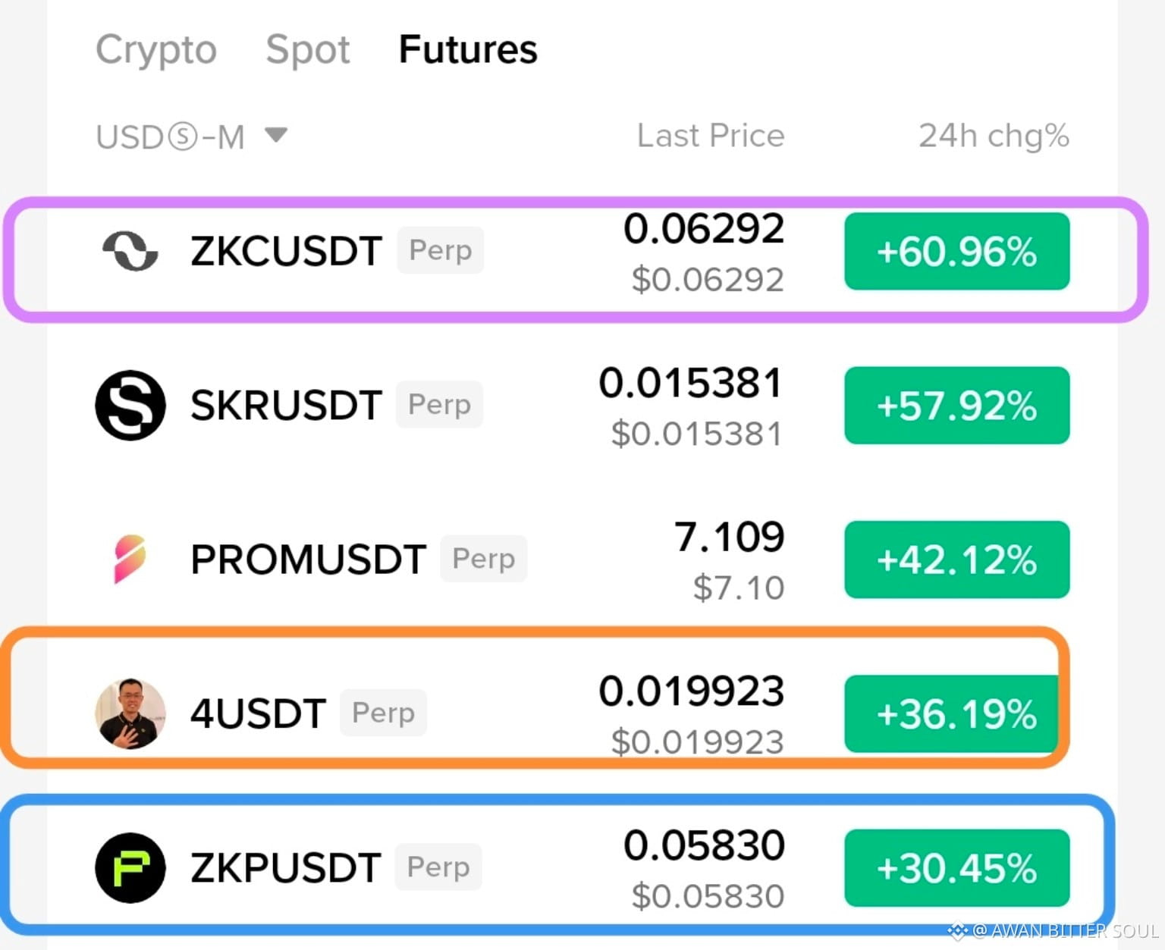The width and height of the screenshot is (1165, 950).
Task: Click the +42.12% change badge
Action: (957, 560)
